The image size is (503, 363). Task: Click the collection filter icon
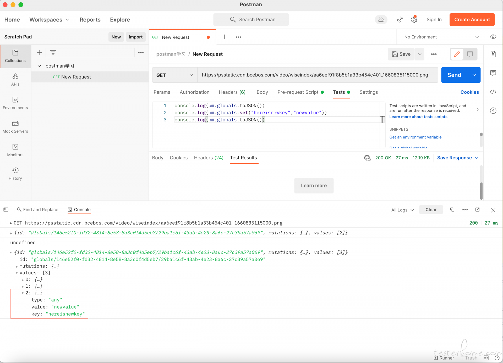coord(53,53)
